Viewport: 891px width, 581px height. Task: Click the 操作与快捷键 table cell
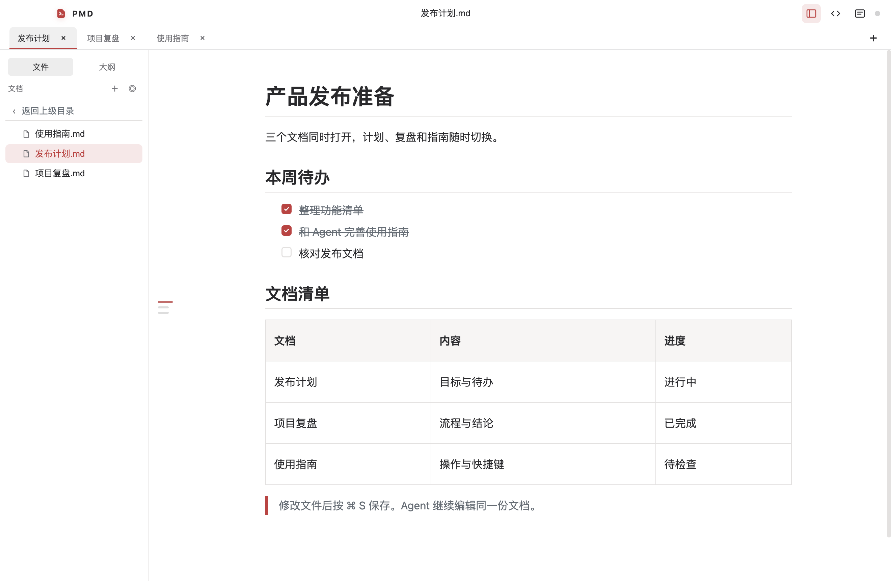(x=543, y=464)
